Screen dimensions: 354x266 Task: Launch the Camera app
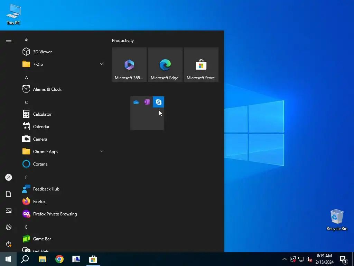63,139
